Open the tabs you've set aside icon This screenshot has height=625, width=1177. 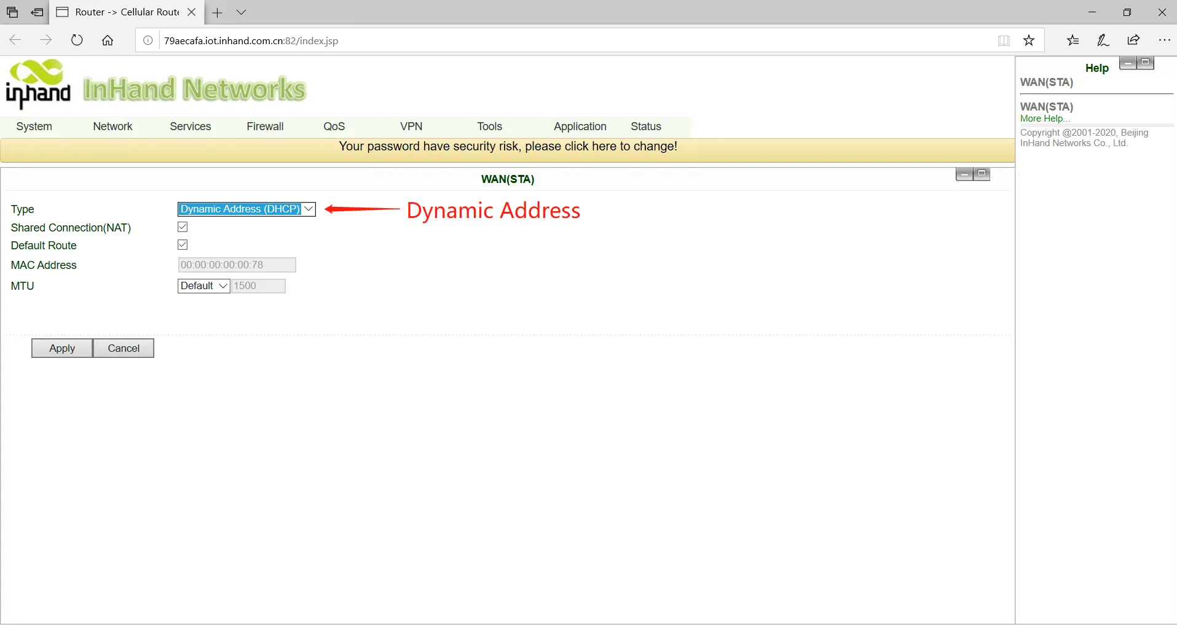pyautogui.click(x=12, y=12)
